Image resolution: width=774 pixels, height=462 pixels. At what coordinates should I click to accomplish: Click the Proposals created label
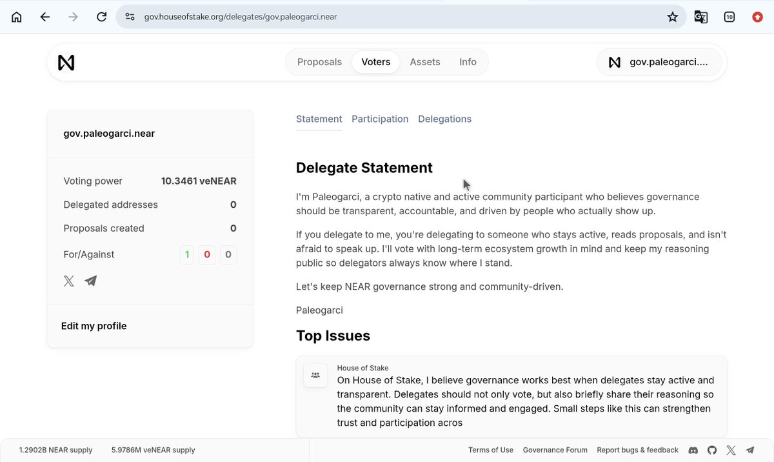click(104, 228)
